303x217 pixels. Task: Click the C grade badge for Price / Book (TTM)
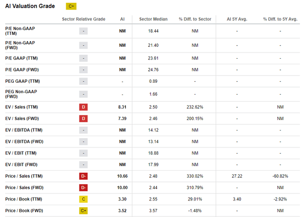[x=83, y=199]
